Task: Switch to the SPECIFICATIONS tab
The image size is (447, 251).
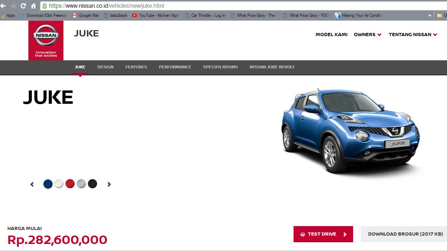Action: click(220, 67)
